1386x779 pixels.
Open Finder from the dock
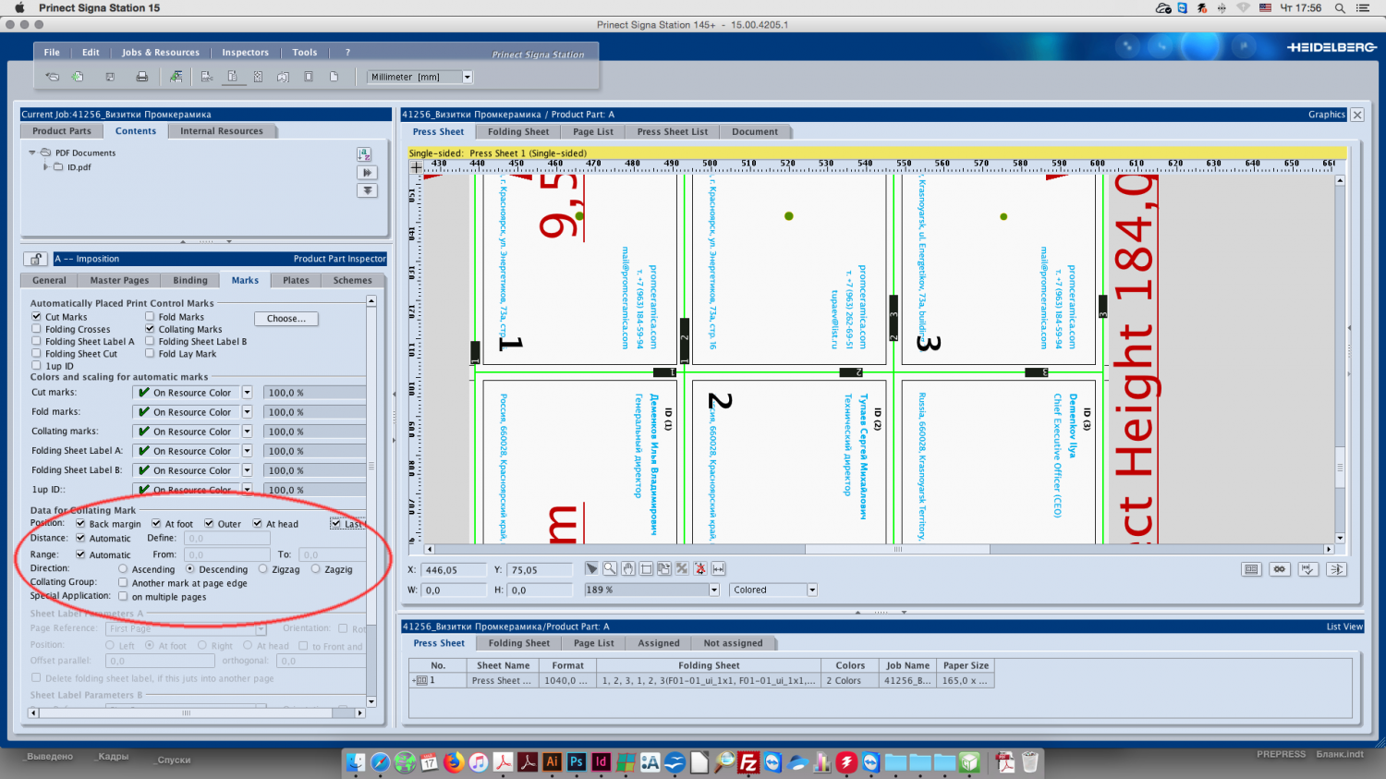(356, 761)
